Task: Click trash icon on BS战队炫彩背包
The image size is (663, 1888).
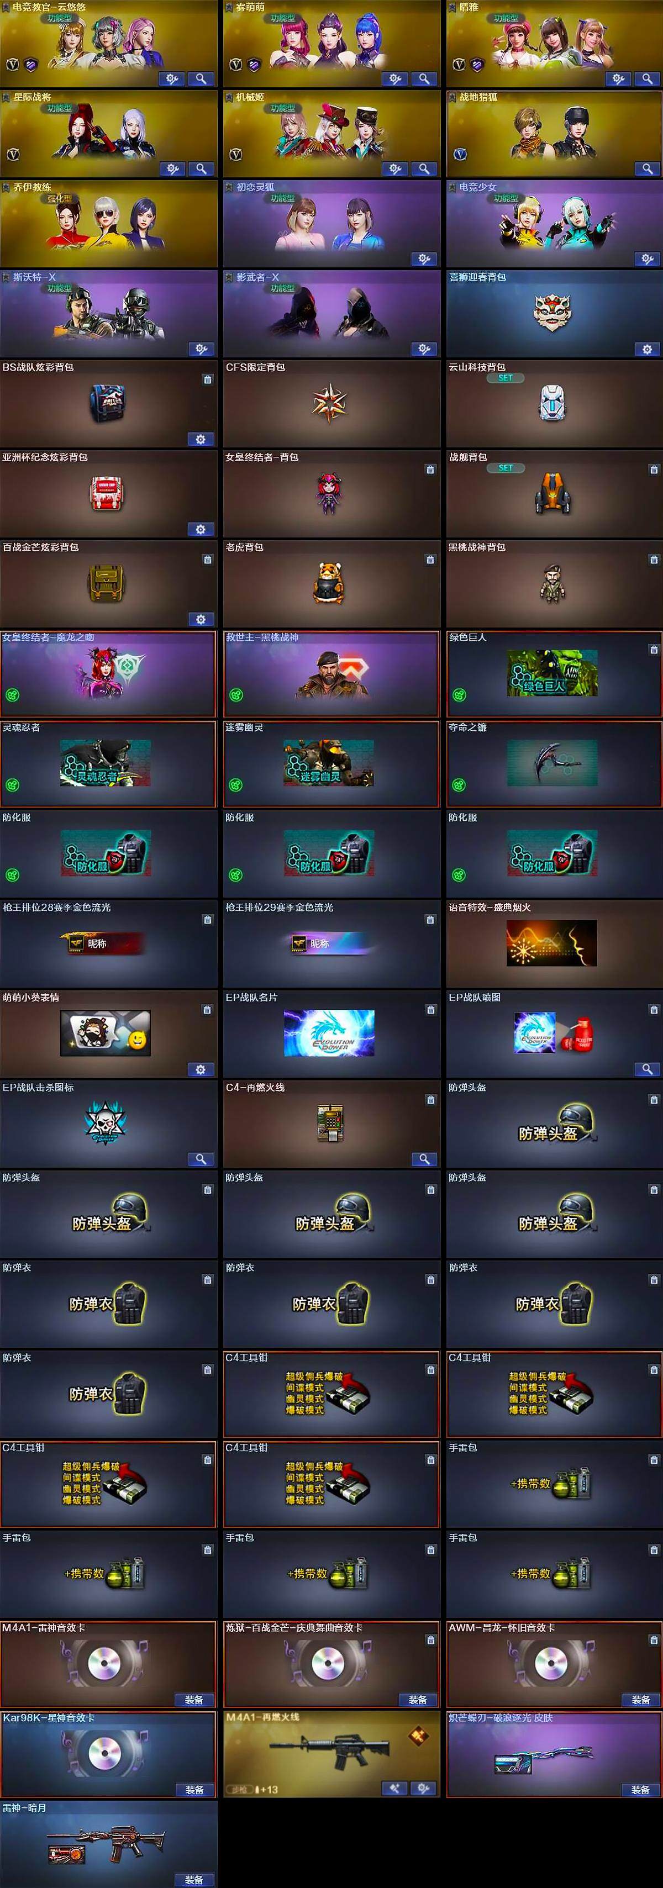Action: tap(208, 379)
